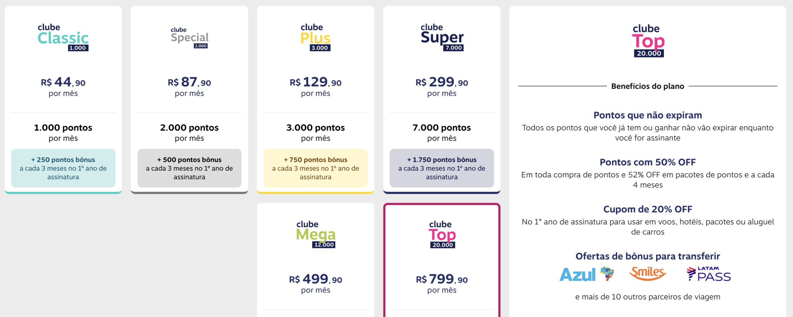This screenshot has height=317, width=793.
Task: Select the R$ 44,90 Classic plan price
Action: [x=63, y=82]
